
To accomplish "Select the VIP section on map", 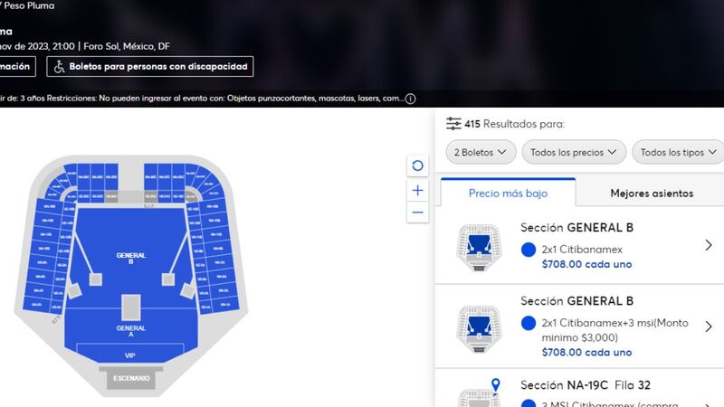I will [130, 355].
